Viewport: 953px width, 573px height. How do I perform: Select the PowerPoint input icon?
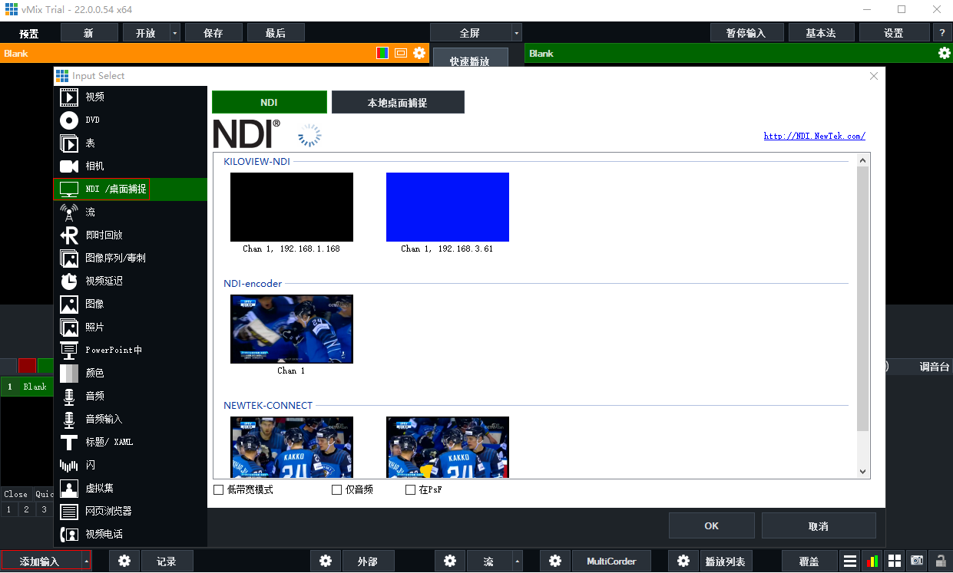click(69, 350)
